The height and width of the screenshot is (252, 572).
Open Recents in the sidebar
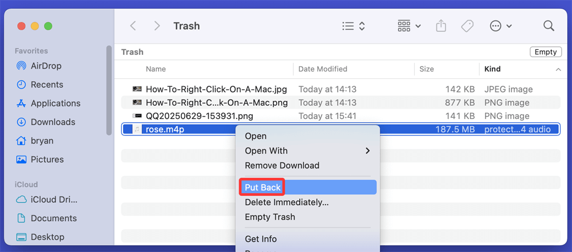click(40, 85)
